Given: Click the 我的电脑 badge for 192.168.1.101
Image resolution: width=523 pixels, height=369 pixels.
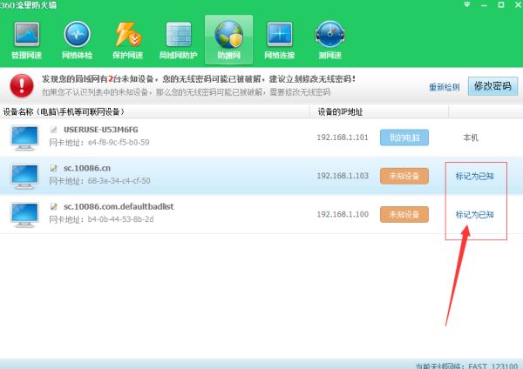Looking at the screenshot, I should (404, 138).
